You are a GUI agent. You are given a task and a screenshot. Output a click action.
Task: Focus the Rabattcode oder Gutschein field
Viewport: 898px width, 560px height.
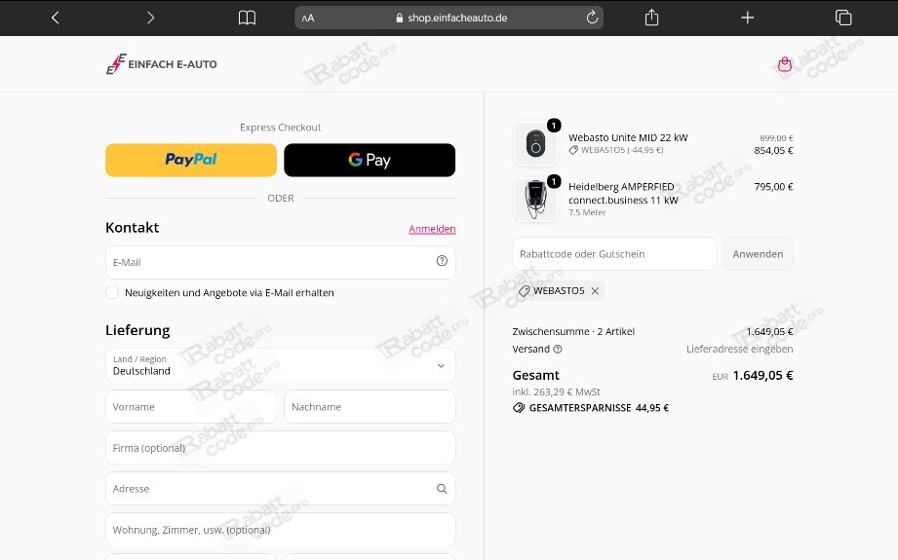614,254
